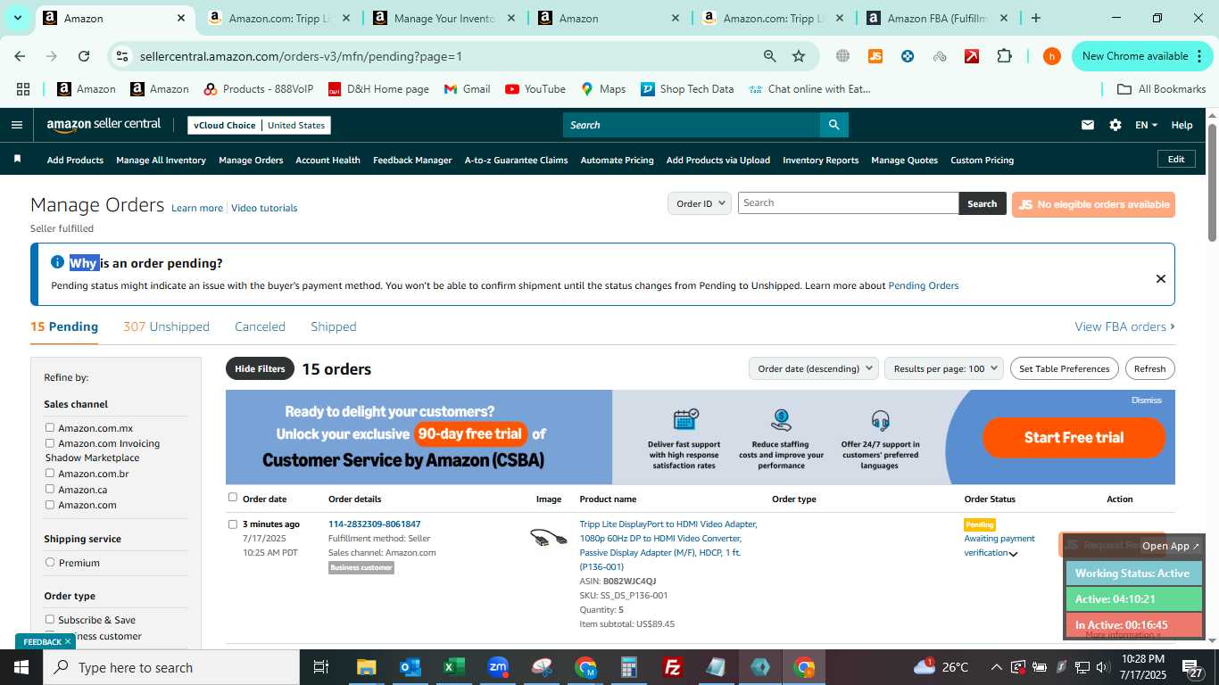Open Account Health menu item
The image size is (1219, 685).
click(328, 160)
